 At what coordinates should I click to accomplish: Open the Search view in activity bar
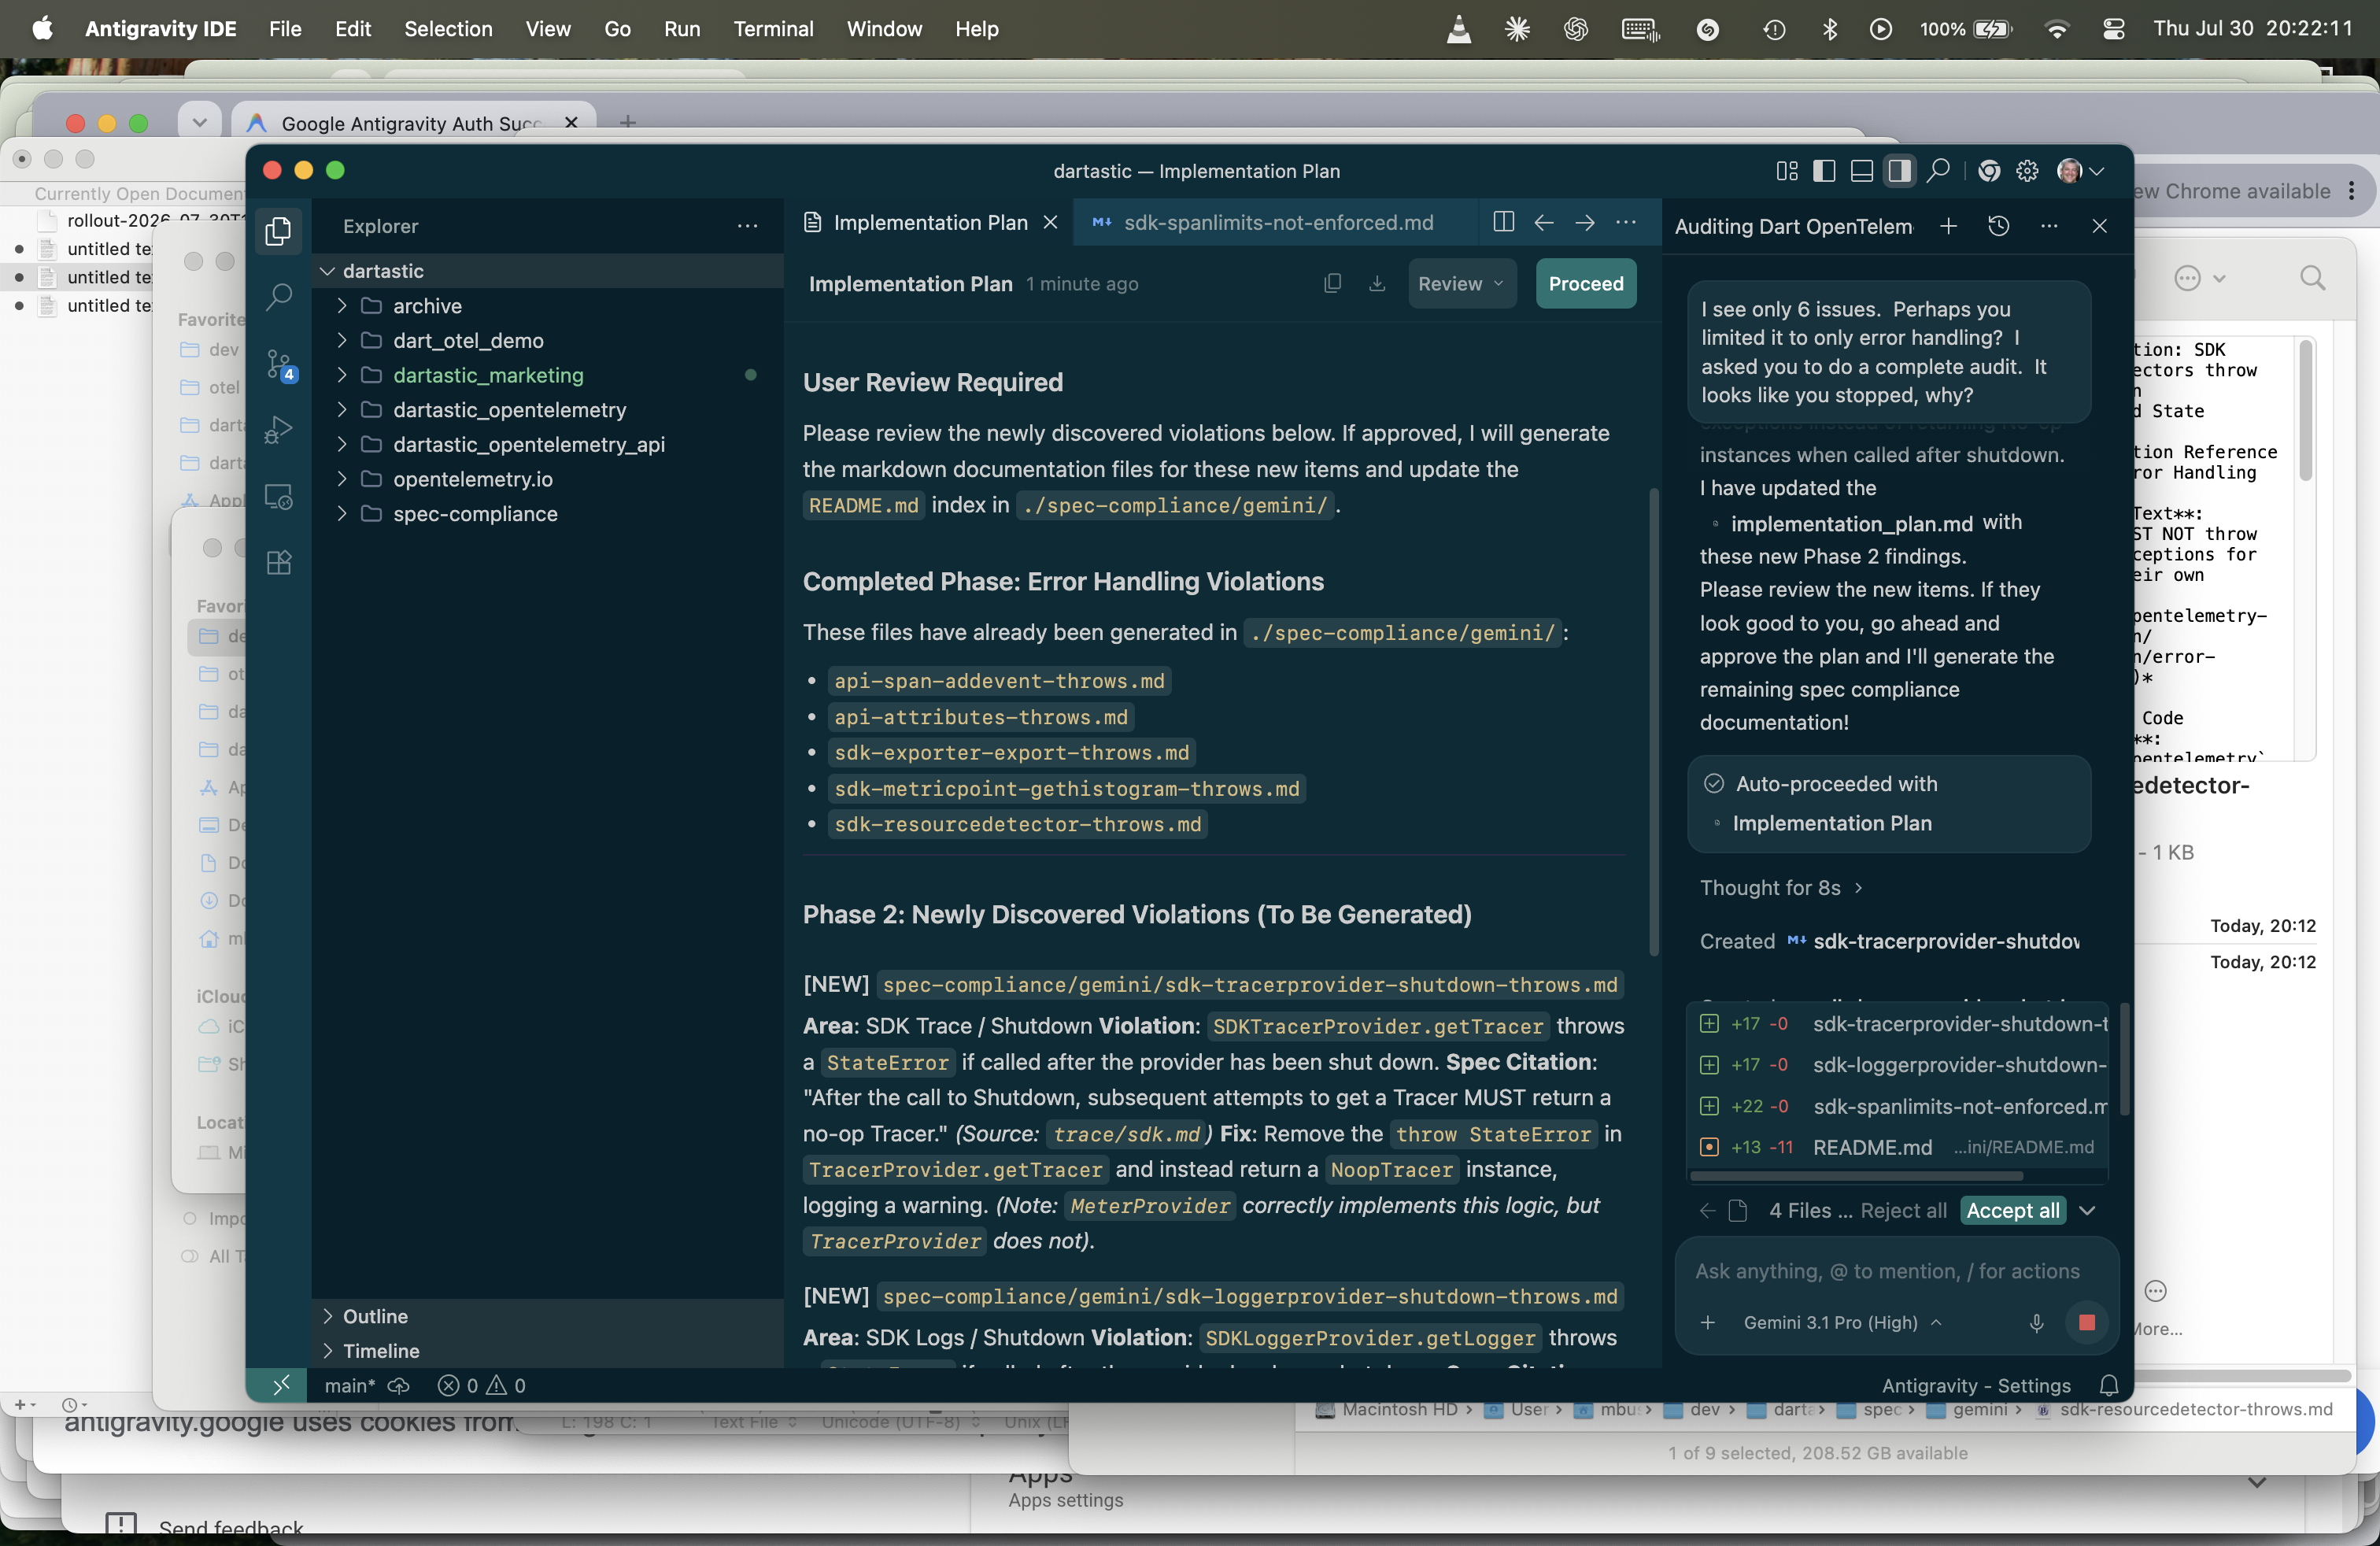(x=279, y=297)
